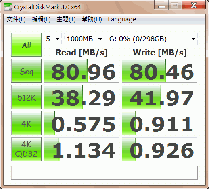Image resolution: width=209 pixels, height=189 pixels.
Task: Open the 文件(F) menu
Action: (x=16, y=19)
